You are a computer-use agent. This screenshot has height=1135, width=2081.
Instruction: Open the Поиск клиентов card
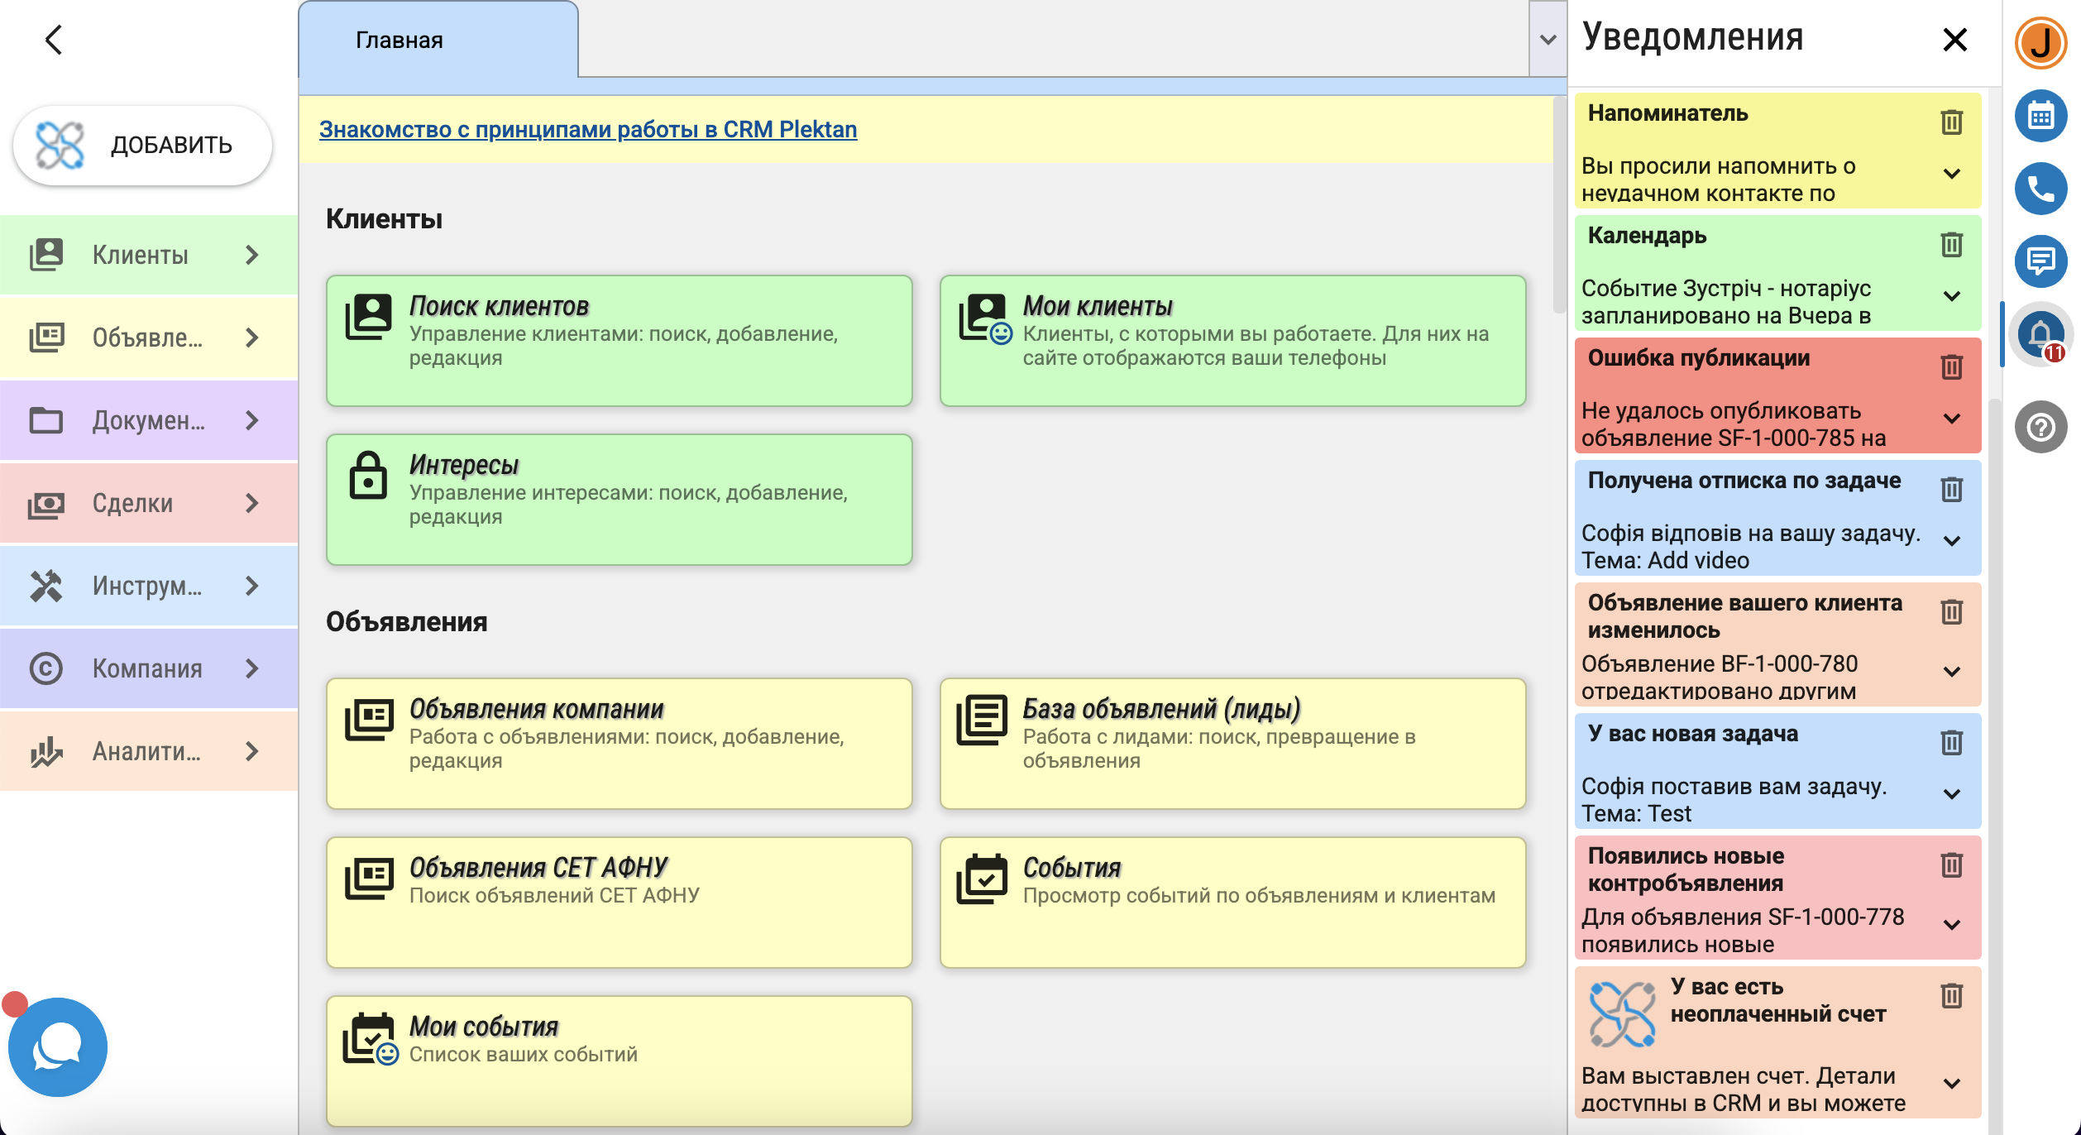pyautogui.click(x=619, y=341)
